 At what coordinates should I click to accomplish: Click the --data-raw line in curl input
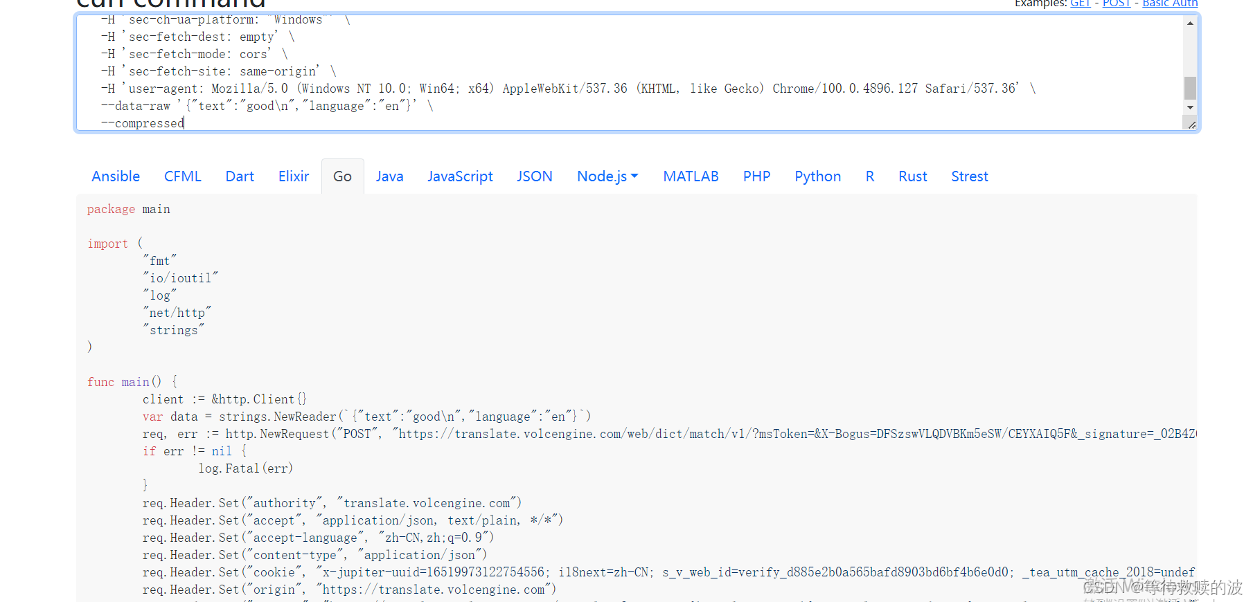pyautogui.click(x=267, y=106)
